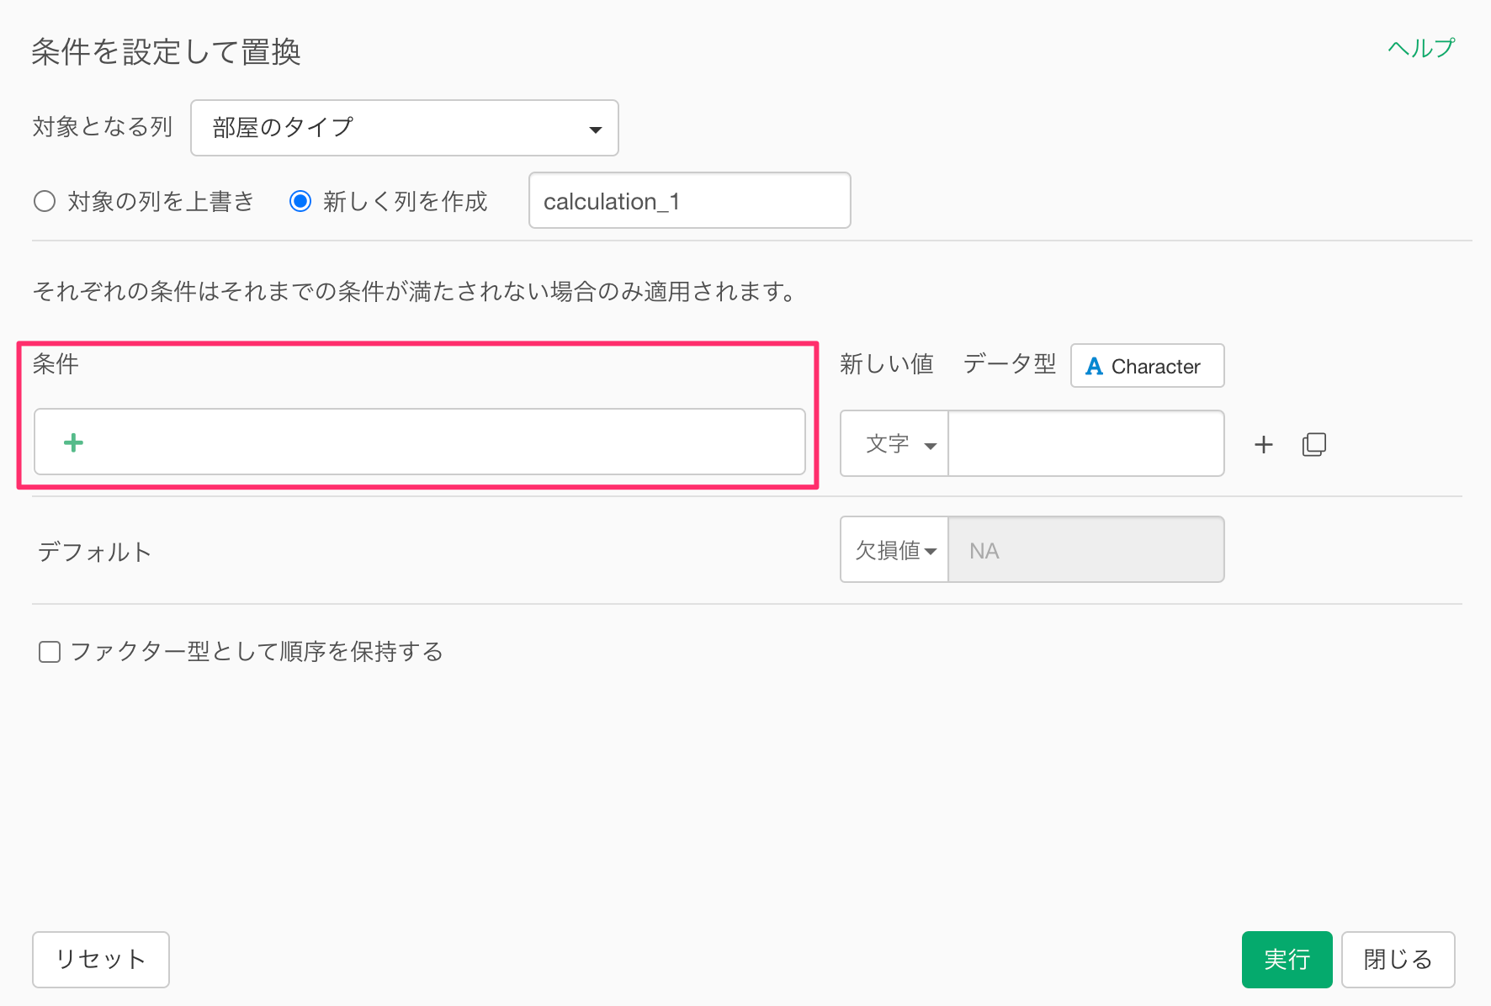Viewport: 1491px width, 1006px height.
Task: Click the 条件を設定して置換 dialog title
Action: [x=166, y=51]
